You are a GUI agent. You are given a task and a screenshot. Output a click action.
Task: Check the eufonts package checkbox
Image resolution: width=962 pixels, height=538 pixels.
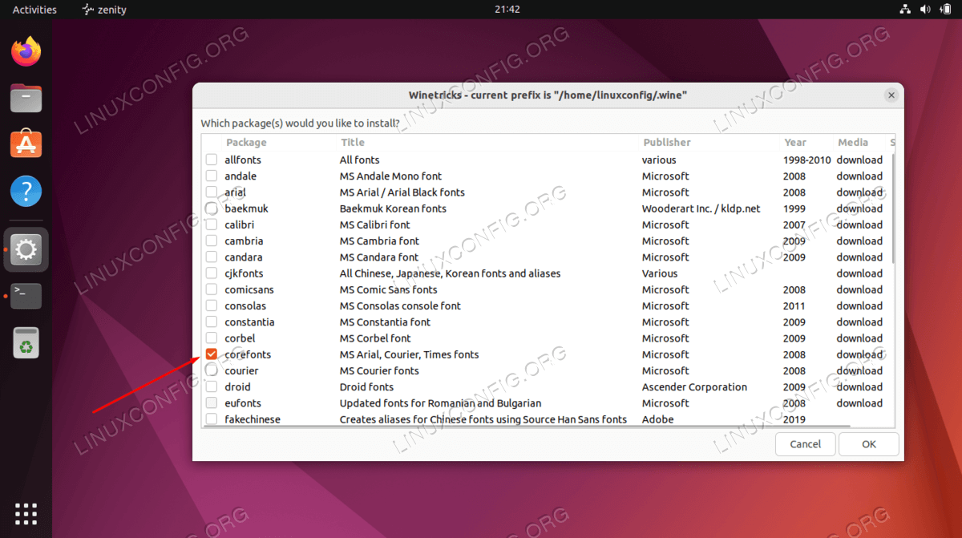tap(212, 403)
